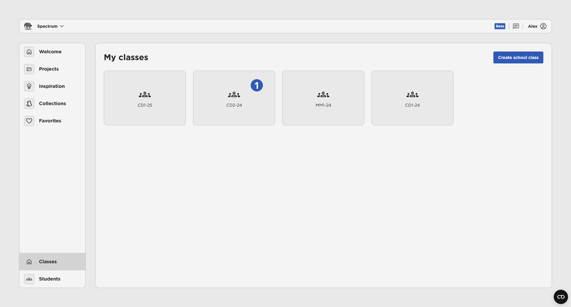The image size is (571, 307).
Task: Click the Create school class button
Action: [x=518, y=57]
